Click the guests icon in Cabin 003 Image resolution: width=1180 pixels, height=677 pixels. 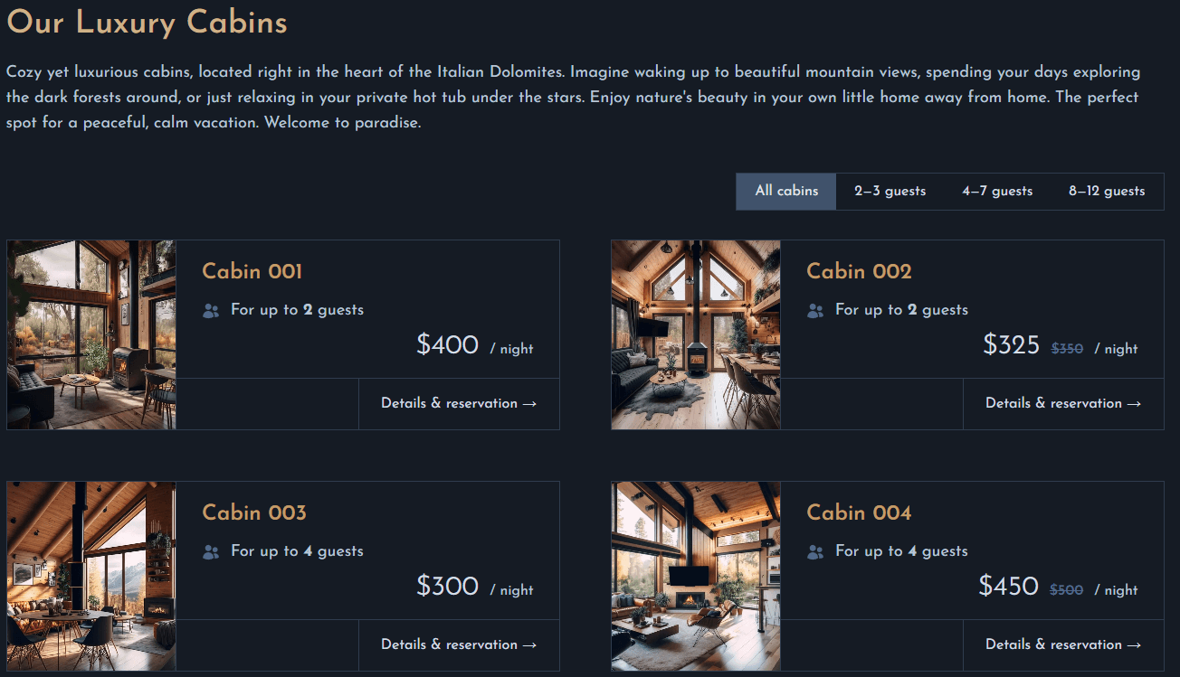[211, 552]
